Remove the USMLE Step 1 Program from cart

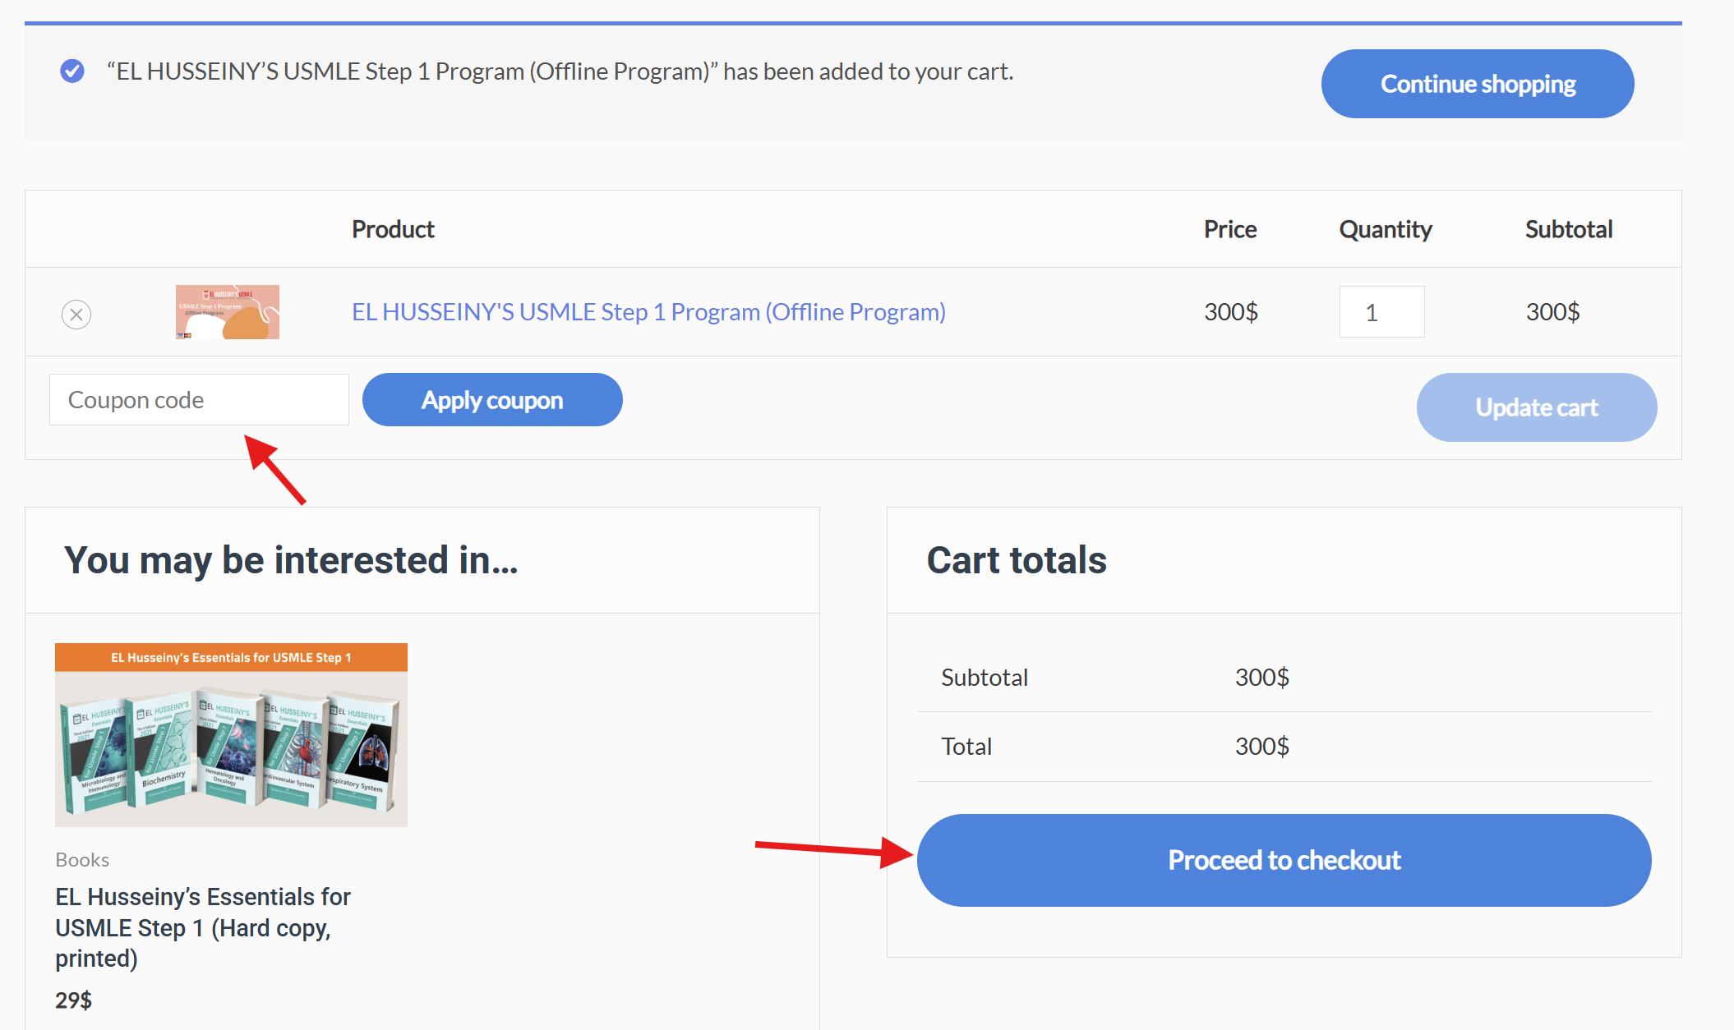(76, 314)
